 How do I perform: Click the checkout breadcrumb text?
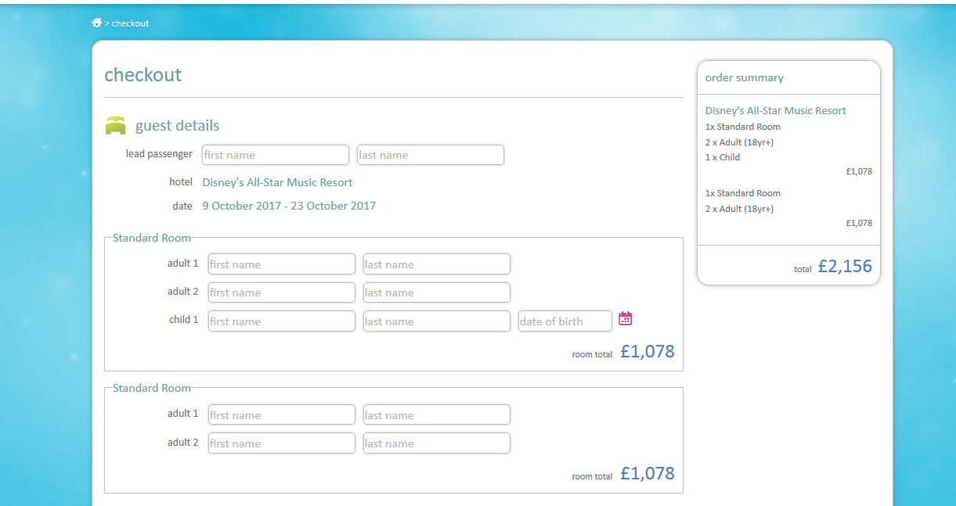click(x=130, y=23)
